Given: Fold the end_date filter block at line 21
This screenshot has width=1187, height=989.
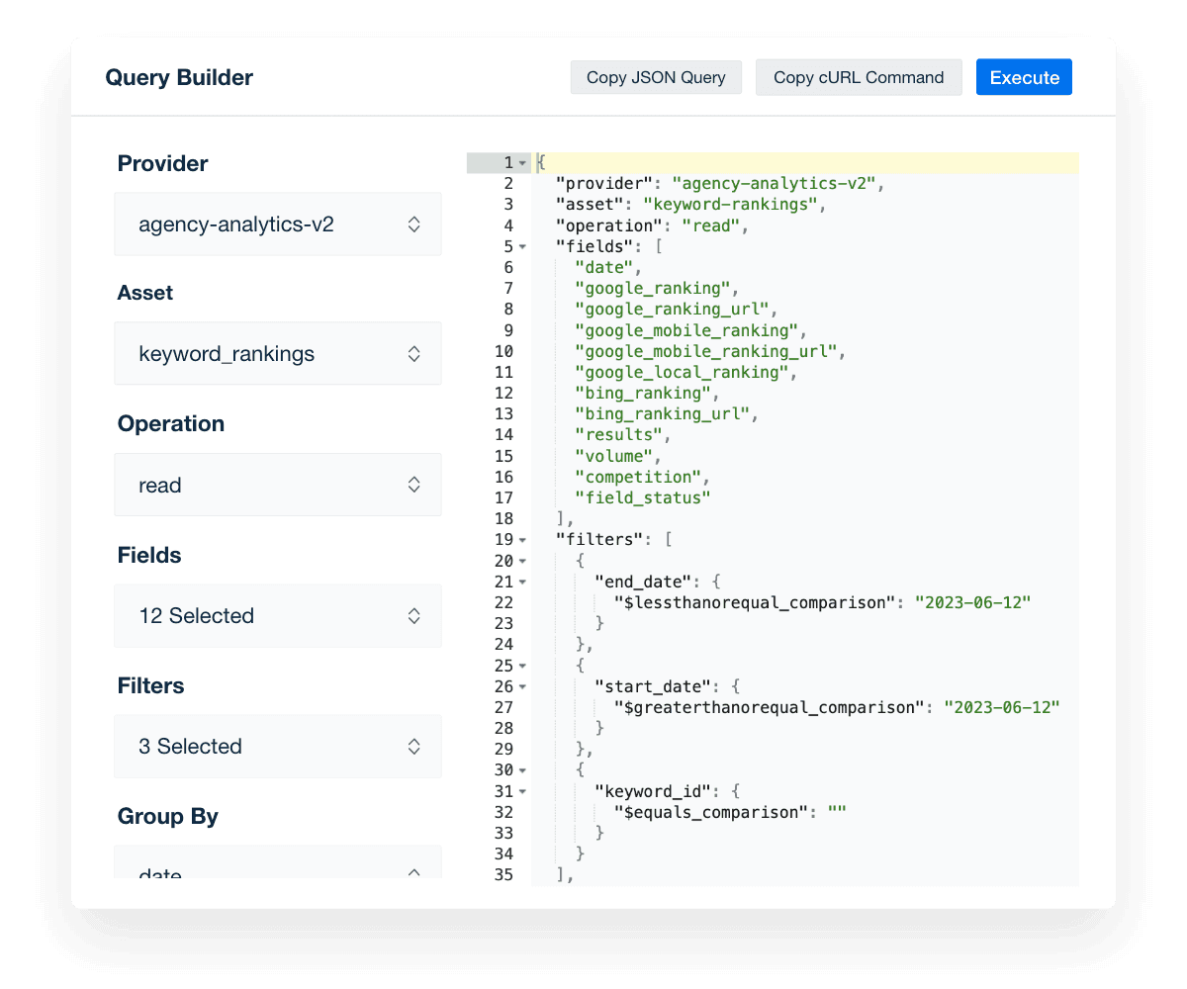Looking at the screenshot, I should tap(522, 581).
